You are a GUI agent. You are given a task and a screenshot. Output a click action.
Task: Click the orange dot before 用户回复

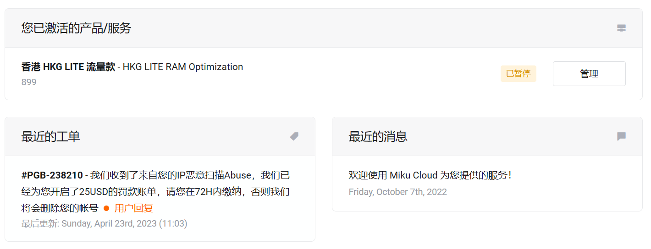tap(106, 208)
